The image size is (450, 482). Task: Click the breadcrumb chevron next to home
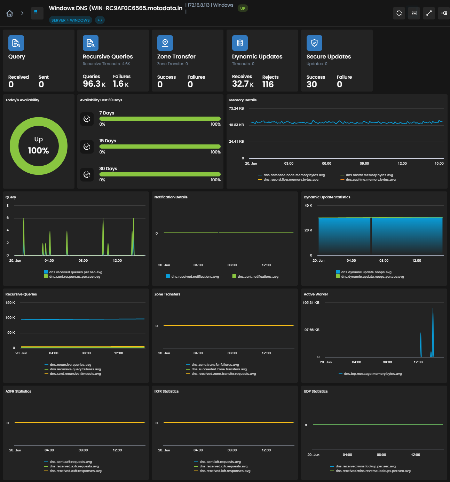coord(22,13)
